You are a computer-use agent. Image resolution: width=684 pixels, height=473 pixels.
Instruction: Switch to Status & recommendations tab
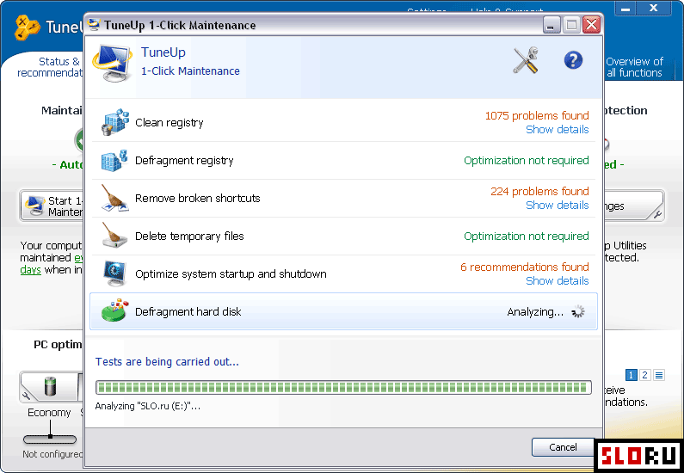(x=49, y=67)
